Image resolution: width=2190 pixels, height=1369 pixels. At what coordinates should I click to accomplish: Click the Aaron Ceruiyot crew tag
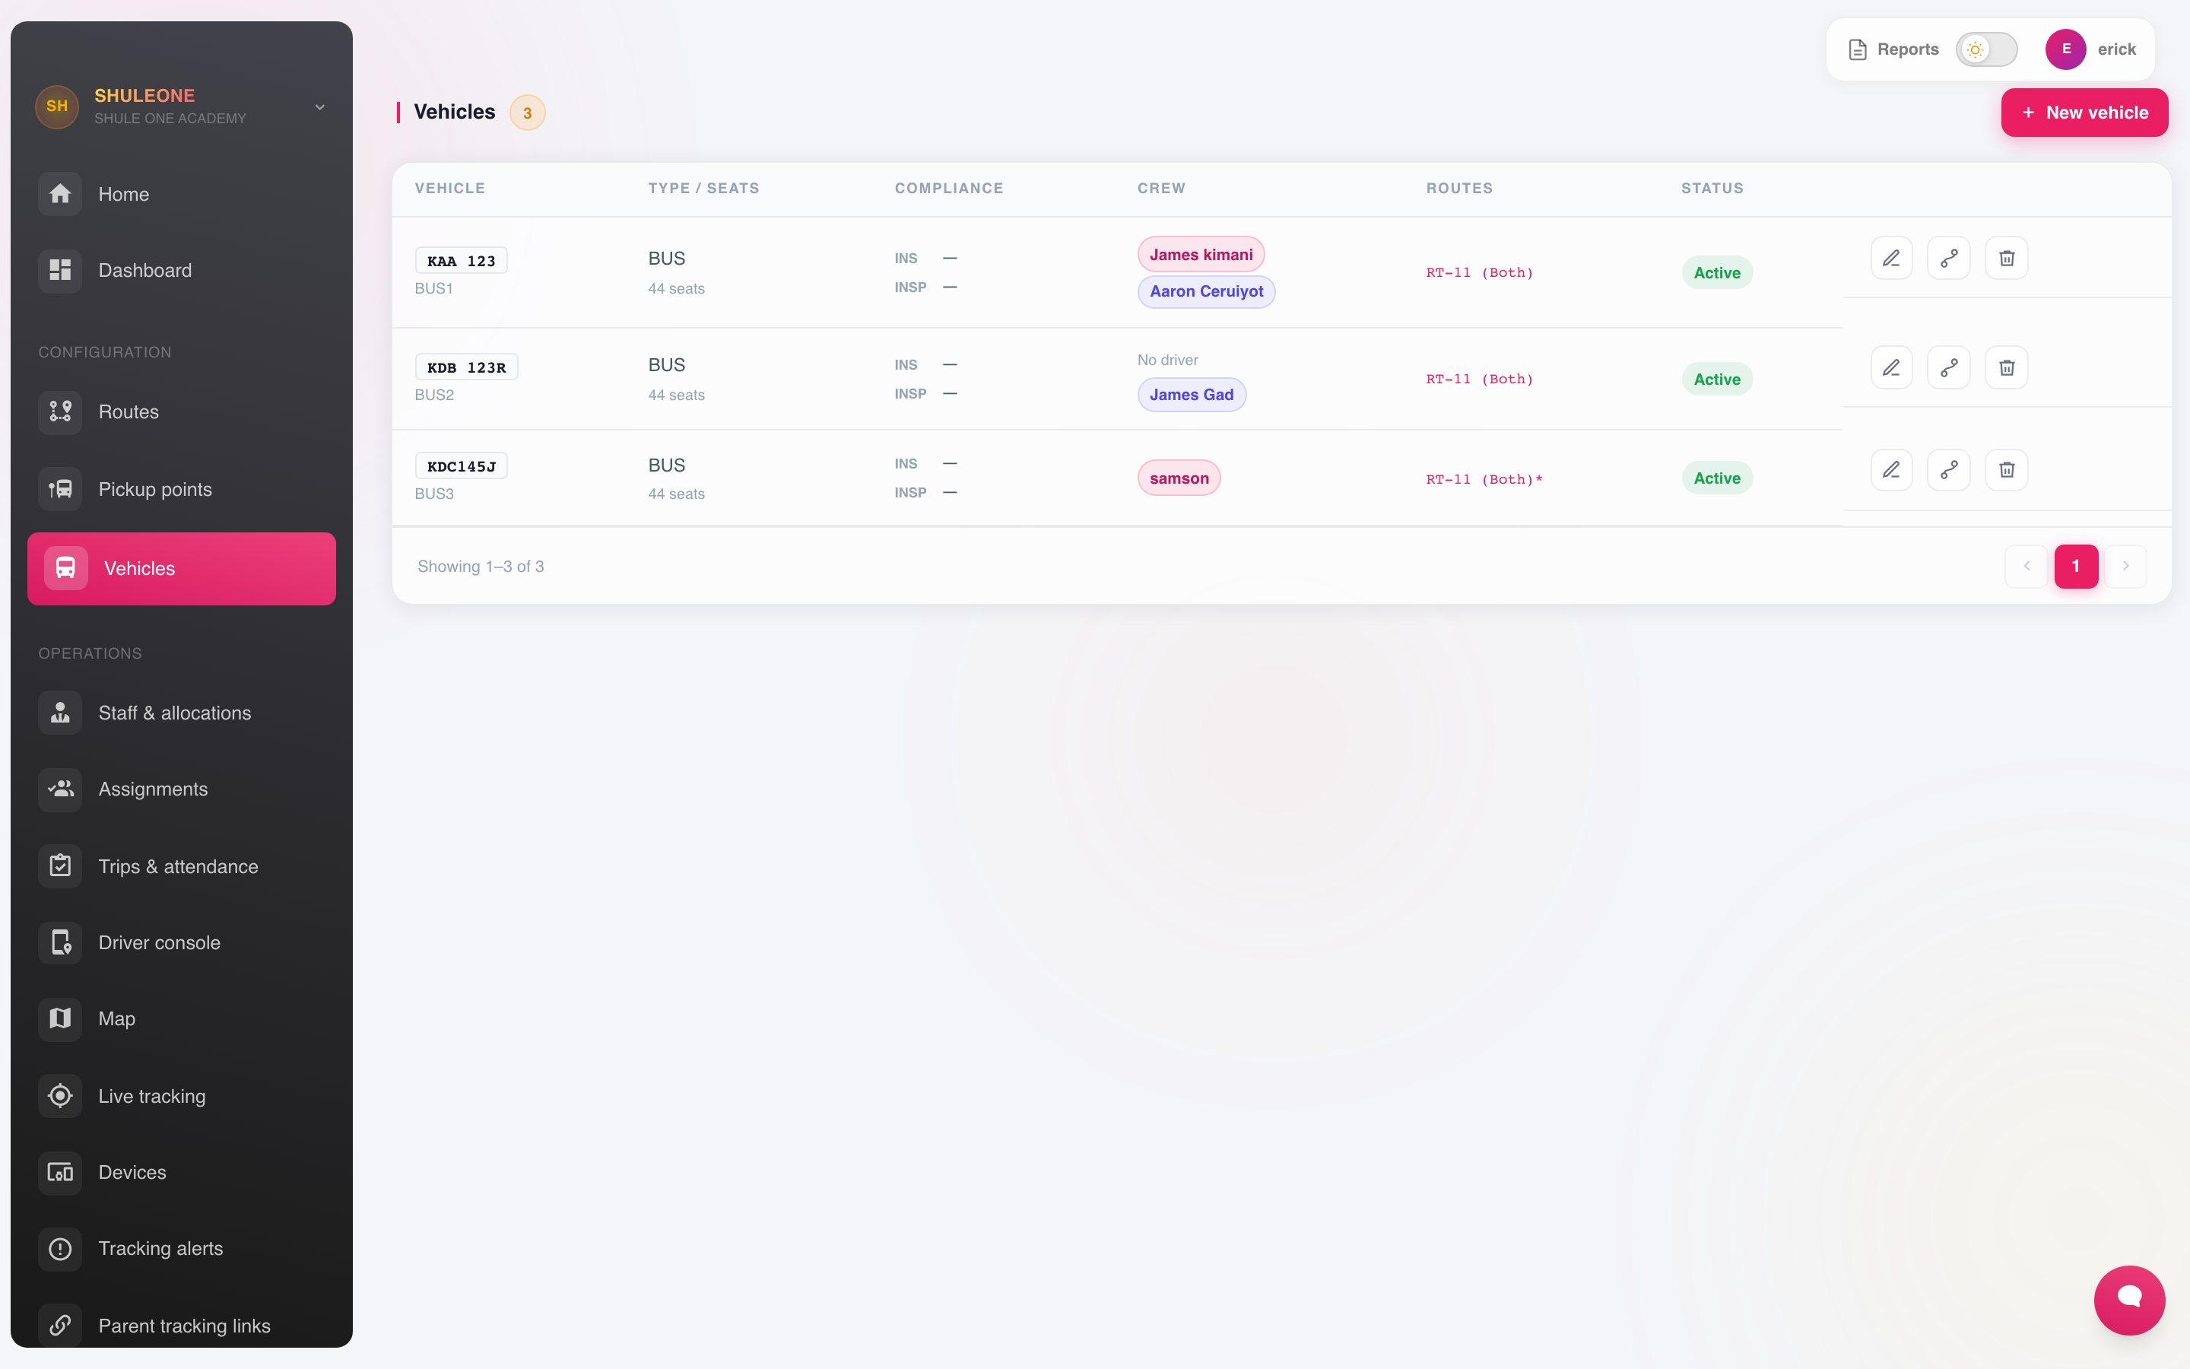click(x=1206, y=291)
